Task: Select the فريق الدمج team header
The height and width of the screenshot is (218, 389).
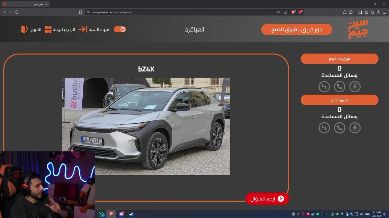Action: (x=339, y=100)
